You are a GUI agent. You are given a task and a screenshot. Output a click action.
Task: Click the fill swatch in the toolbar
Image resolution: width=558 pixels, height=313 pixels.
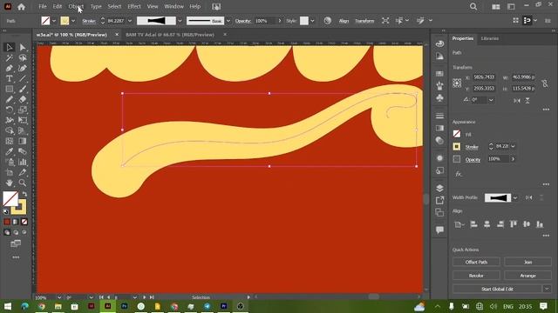pyautogui.click(x=10, y=199)
